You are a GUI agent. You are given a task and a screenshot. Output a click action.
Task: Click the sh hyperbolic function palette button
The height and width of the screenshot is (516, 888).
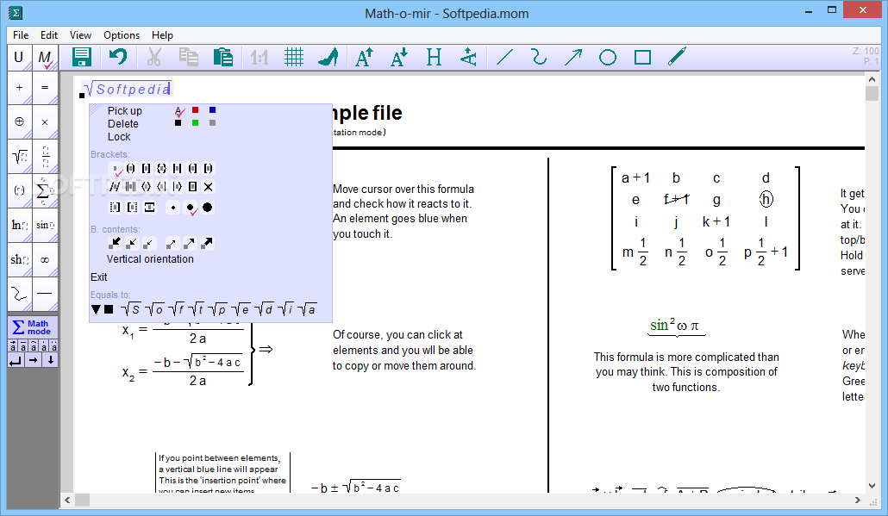coord(20,259)
